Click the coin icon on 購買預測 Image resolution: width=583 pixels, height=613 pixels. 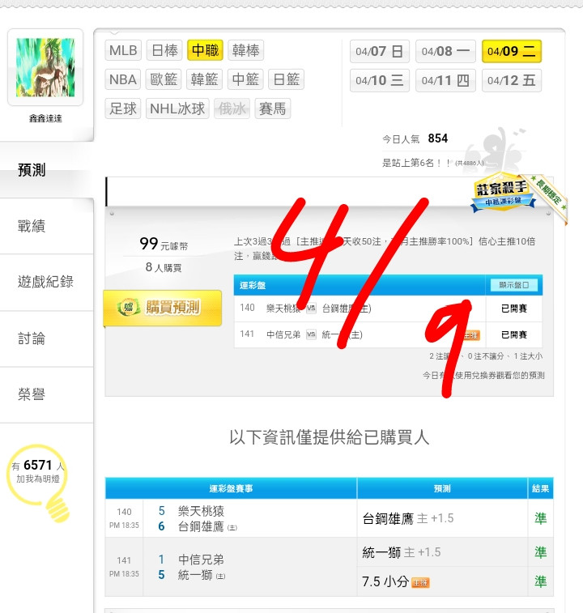129,307
